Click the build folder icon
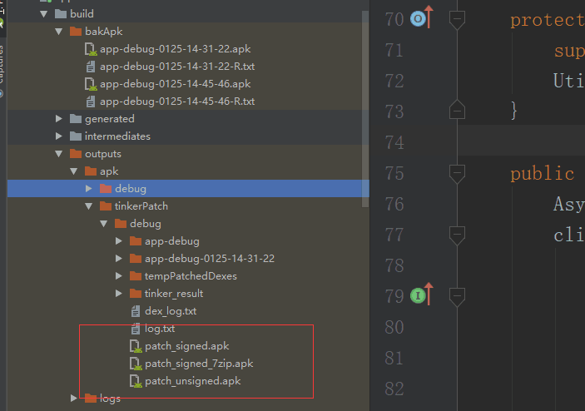 tap(61, 14)
